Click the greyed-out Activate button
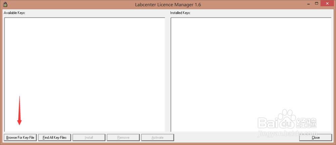The height and width of the screenshot is (145, 336). click(x=158, y=138)
